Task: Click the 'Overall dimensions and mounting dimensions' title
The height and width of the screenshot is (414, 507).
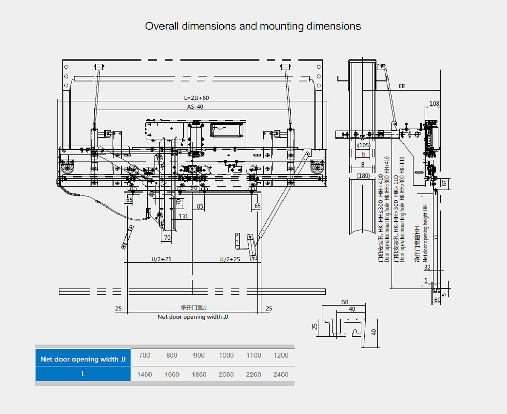Action: coord(253,26)
